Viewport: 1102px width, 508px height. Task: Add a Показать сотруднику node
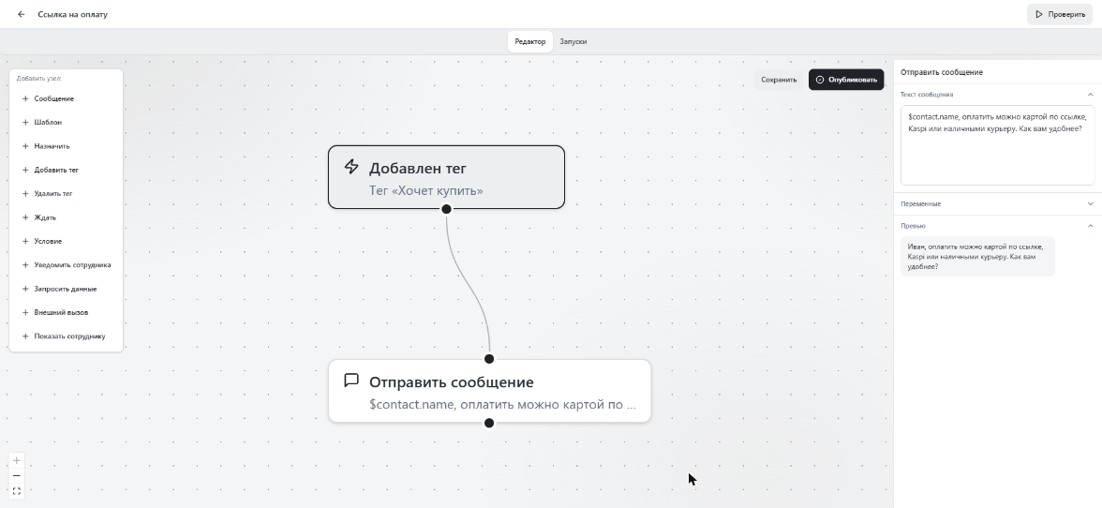pyautogui.click(x=66, y=336)
